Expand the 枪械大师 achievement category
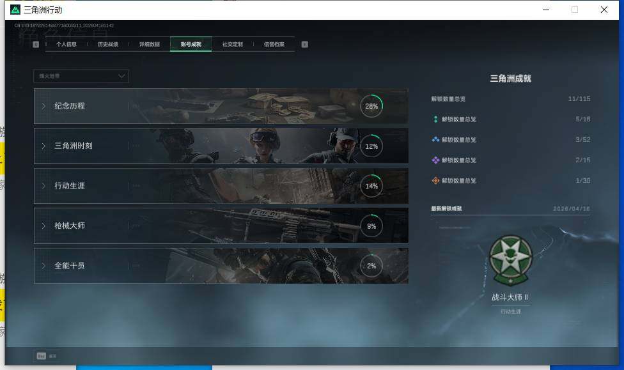 coord(221,226)
